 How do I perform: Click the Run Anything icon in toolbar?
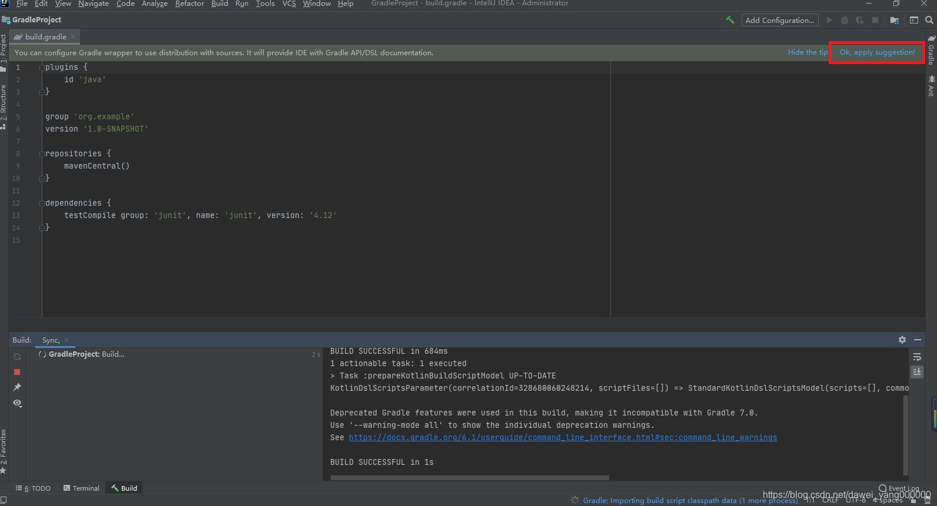click(x=914, y=20)
